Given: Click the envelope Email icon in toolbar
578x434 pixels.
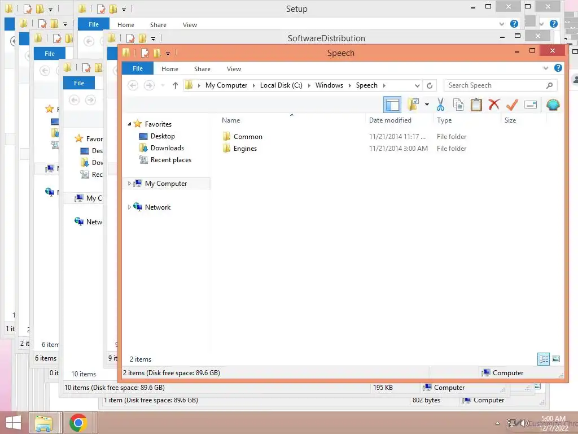Looking at the screenshot, I should [x=530, y=105].
